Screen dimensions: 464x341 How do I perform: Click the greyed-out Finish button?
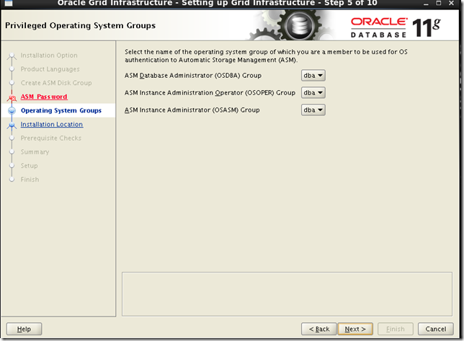(395, 329)
